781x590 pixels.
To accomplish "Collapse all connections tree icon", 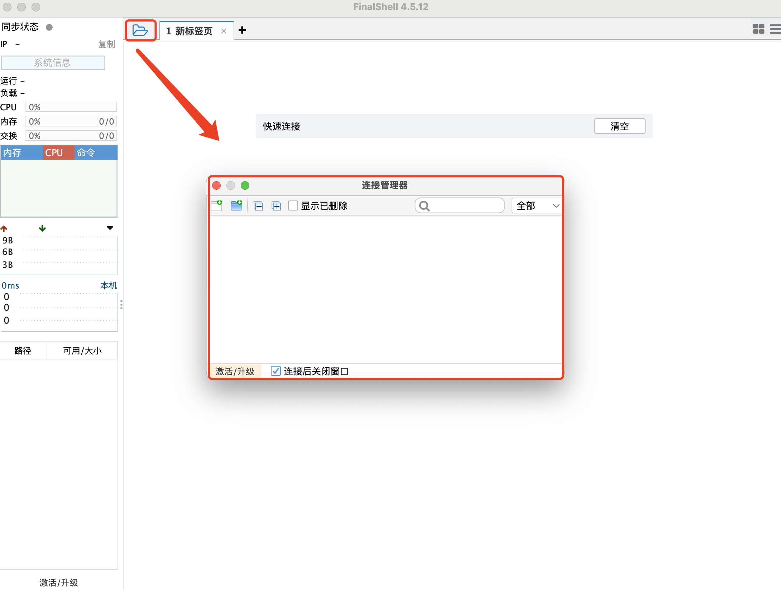I will [x=258, y=206].
